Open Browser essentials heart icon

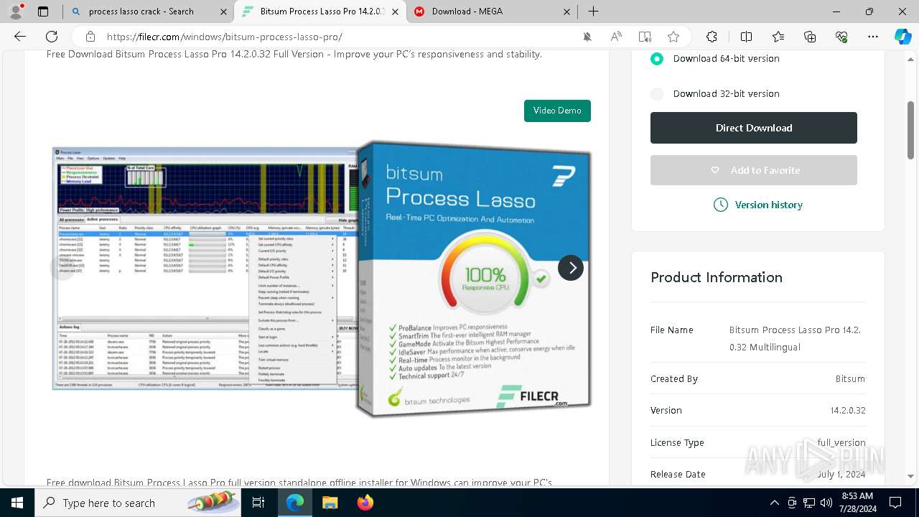coord(841,37)
